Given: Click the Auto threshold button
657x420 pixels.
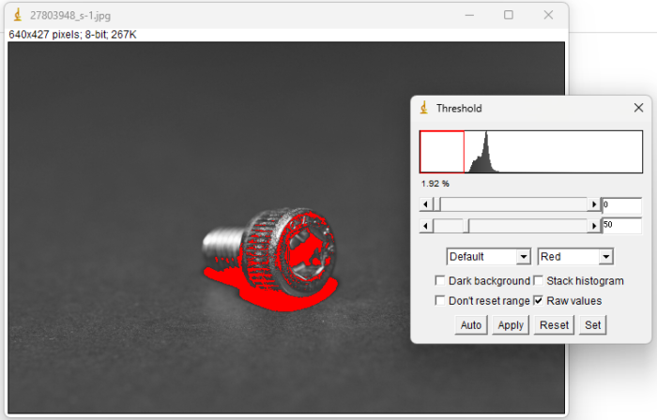Looking at the screenshot, I should click(471, 325).
